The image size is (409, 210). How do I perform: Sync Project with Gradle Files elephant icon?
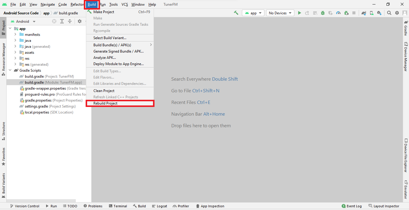(364, 13)
